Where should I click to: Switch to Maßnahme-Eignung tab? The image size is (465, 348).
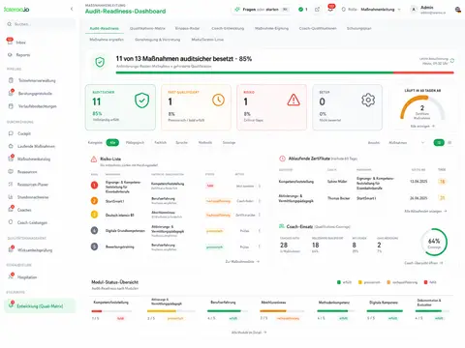pyautogui.click(x=271, y=28)
